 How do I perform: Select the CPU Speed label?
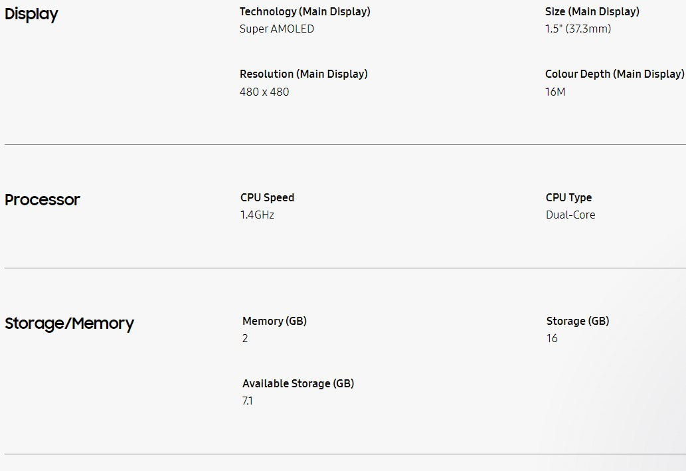[x=267, y=197]
